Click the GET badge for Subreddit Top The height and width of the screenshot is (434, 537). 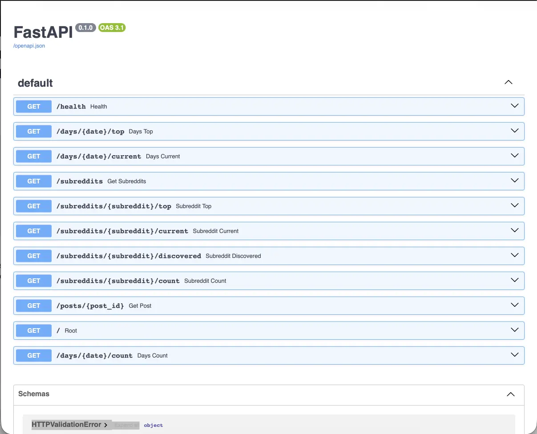pyautogui.click(x=34, y=206)
